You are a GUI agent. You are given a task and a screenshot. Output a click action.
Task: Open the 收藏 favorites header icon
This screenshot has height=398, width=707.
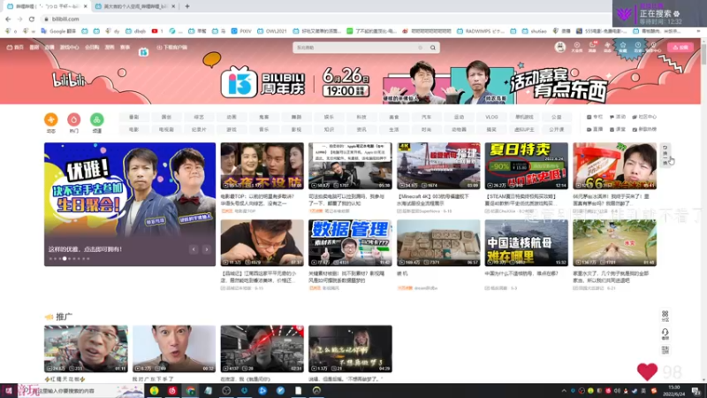623,47
